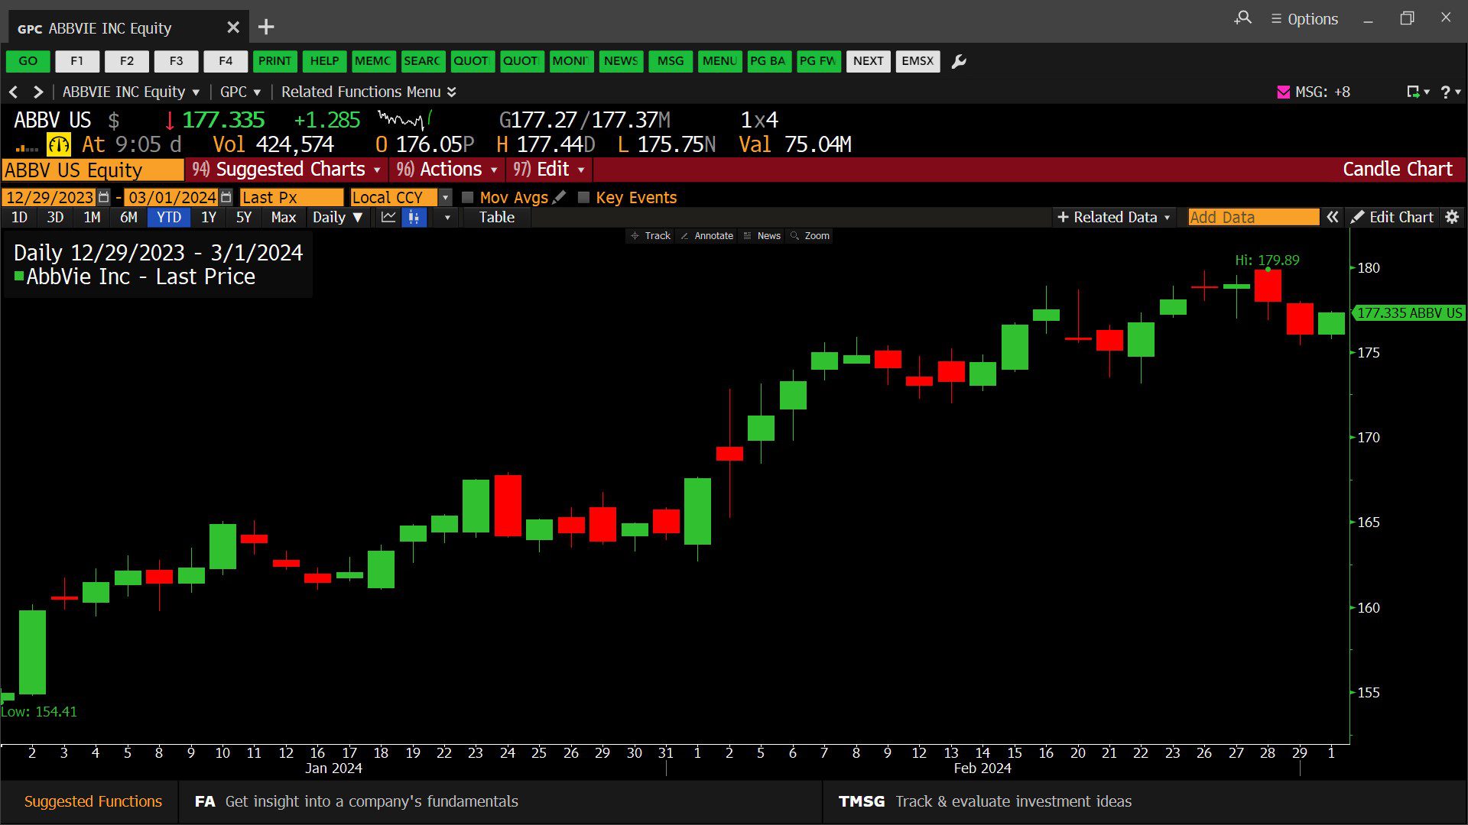This screenshot has height=825, width=1468.
Task: Select the 1Y time range
Action: tap(209, 217)
